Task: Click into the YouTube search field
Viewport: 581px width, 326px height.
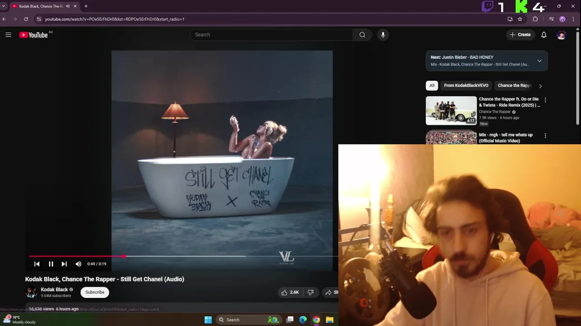Action: [271, 35]
